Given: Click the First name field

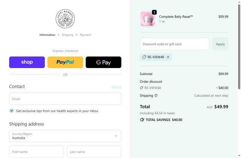Looking at the screenshot, I should click(x=36, y=152).
